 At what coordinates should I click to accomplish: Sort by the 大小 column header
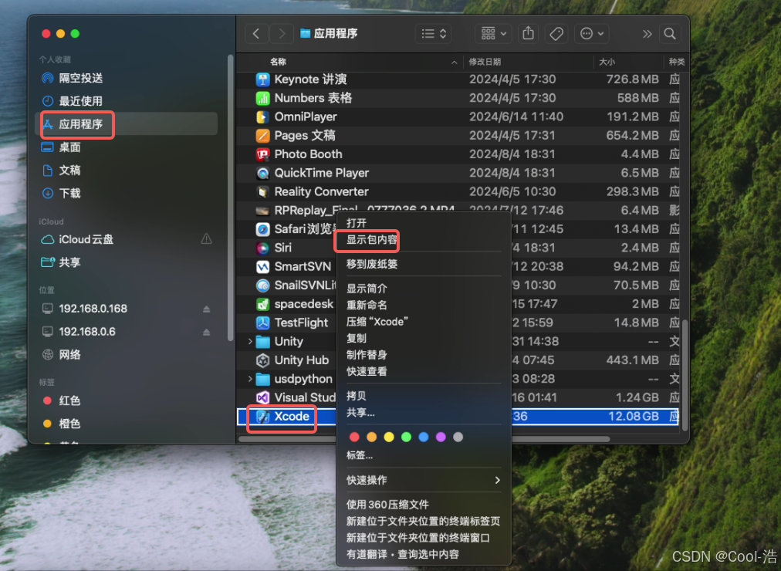(607, 62)
